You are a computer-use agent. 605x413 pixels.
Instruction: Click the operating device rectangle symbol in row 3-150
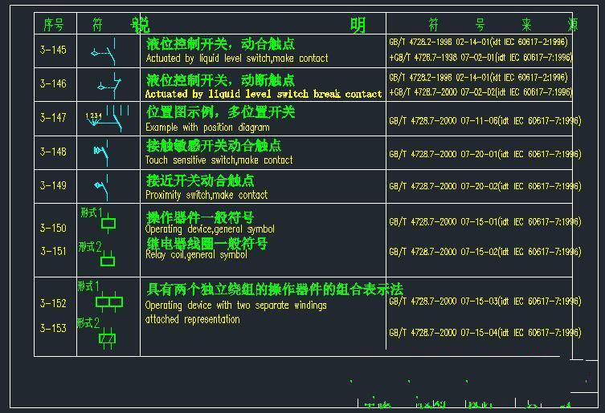pyautogui.click(x=108, y=224)
